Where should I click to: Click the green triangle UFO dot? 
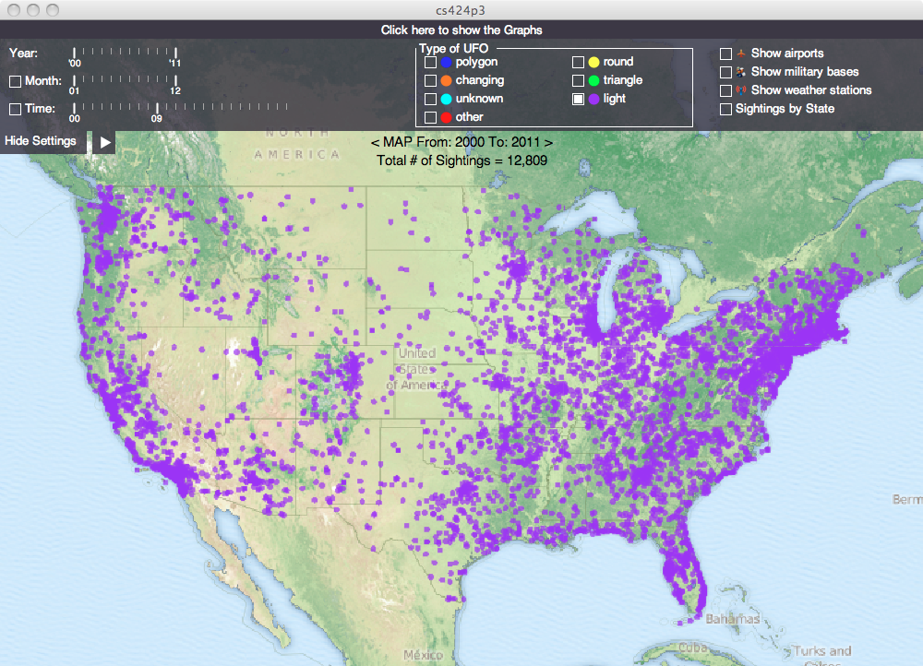[x=595, y=80]
